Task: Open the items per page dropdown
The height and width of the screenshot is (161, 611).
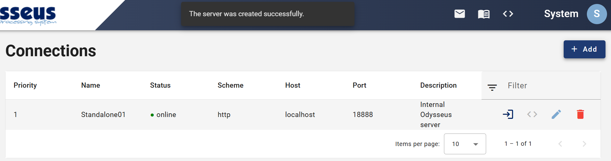Action: click(465, 144)
